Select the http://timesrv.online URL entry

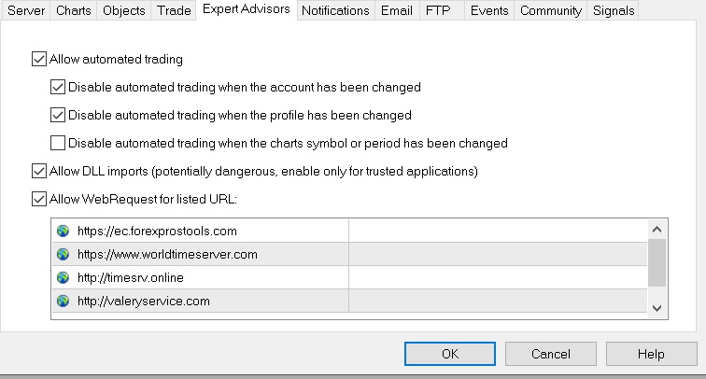349,278
